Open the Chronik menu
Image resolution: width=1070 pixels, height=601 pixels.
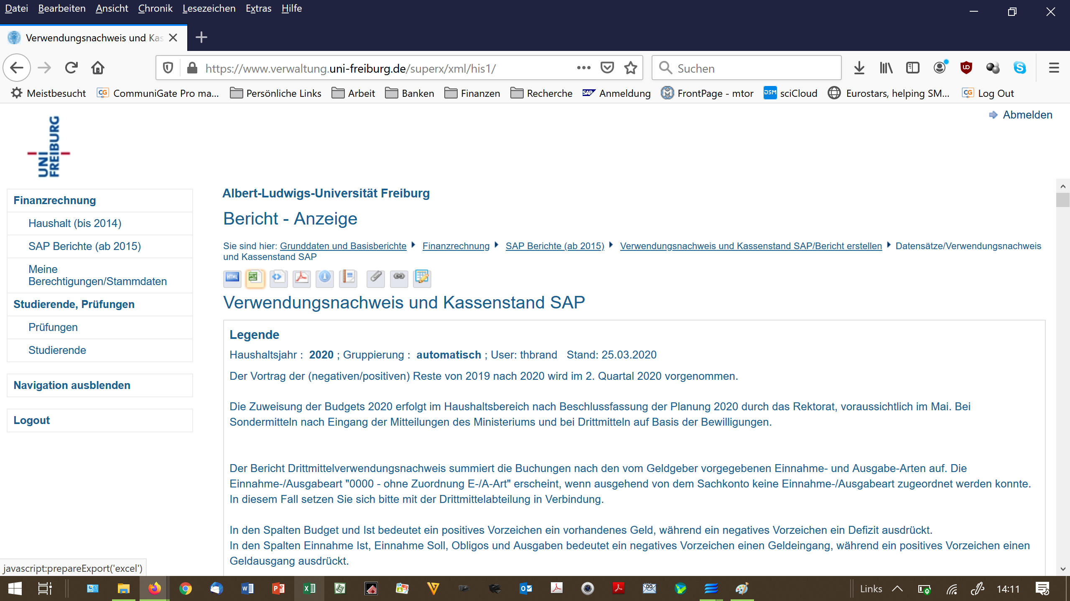point(155,8)
